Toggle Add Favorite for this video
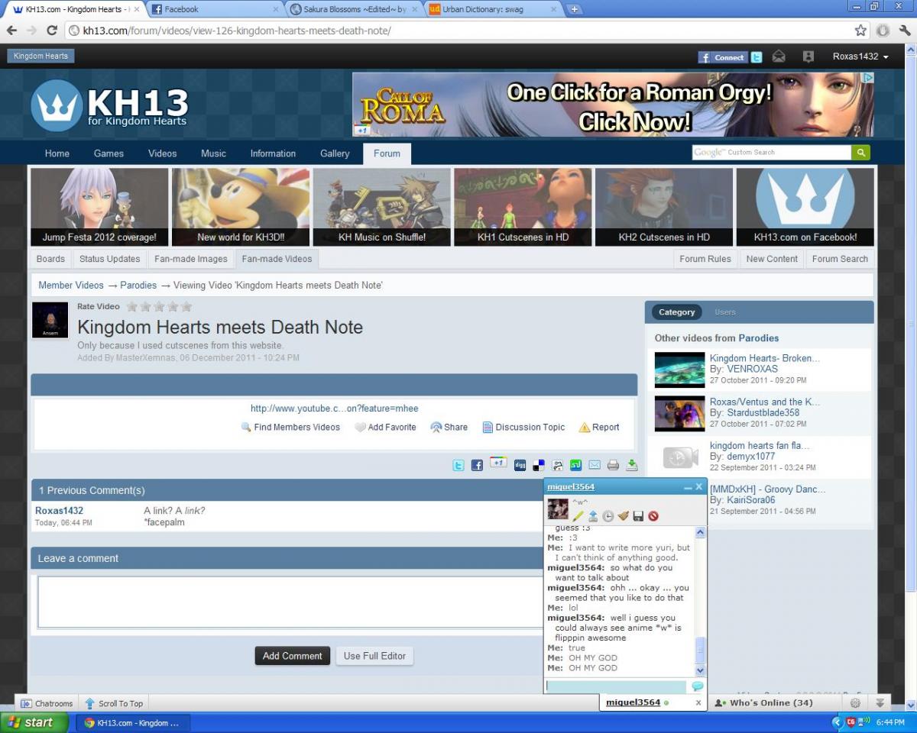The height and width of the screenshot is (733, 917). click(x=385, y=428)
